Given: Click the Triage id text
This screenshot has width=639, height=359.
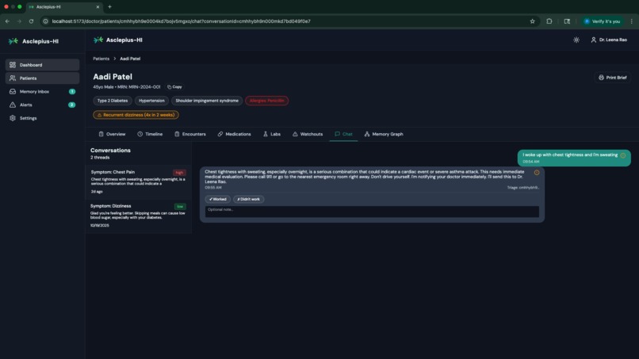Looking at the screenshot, I should 523,188.
